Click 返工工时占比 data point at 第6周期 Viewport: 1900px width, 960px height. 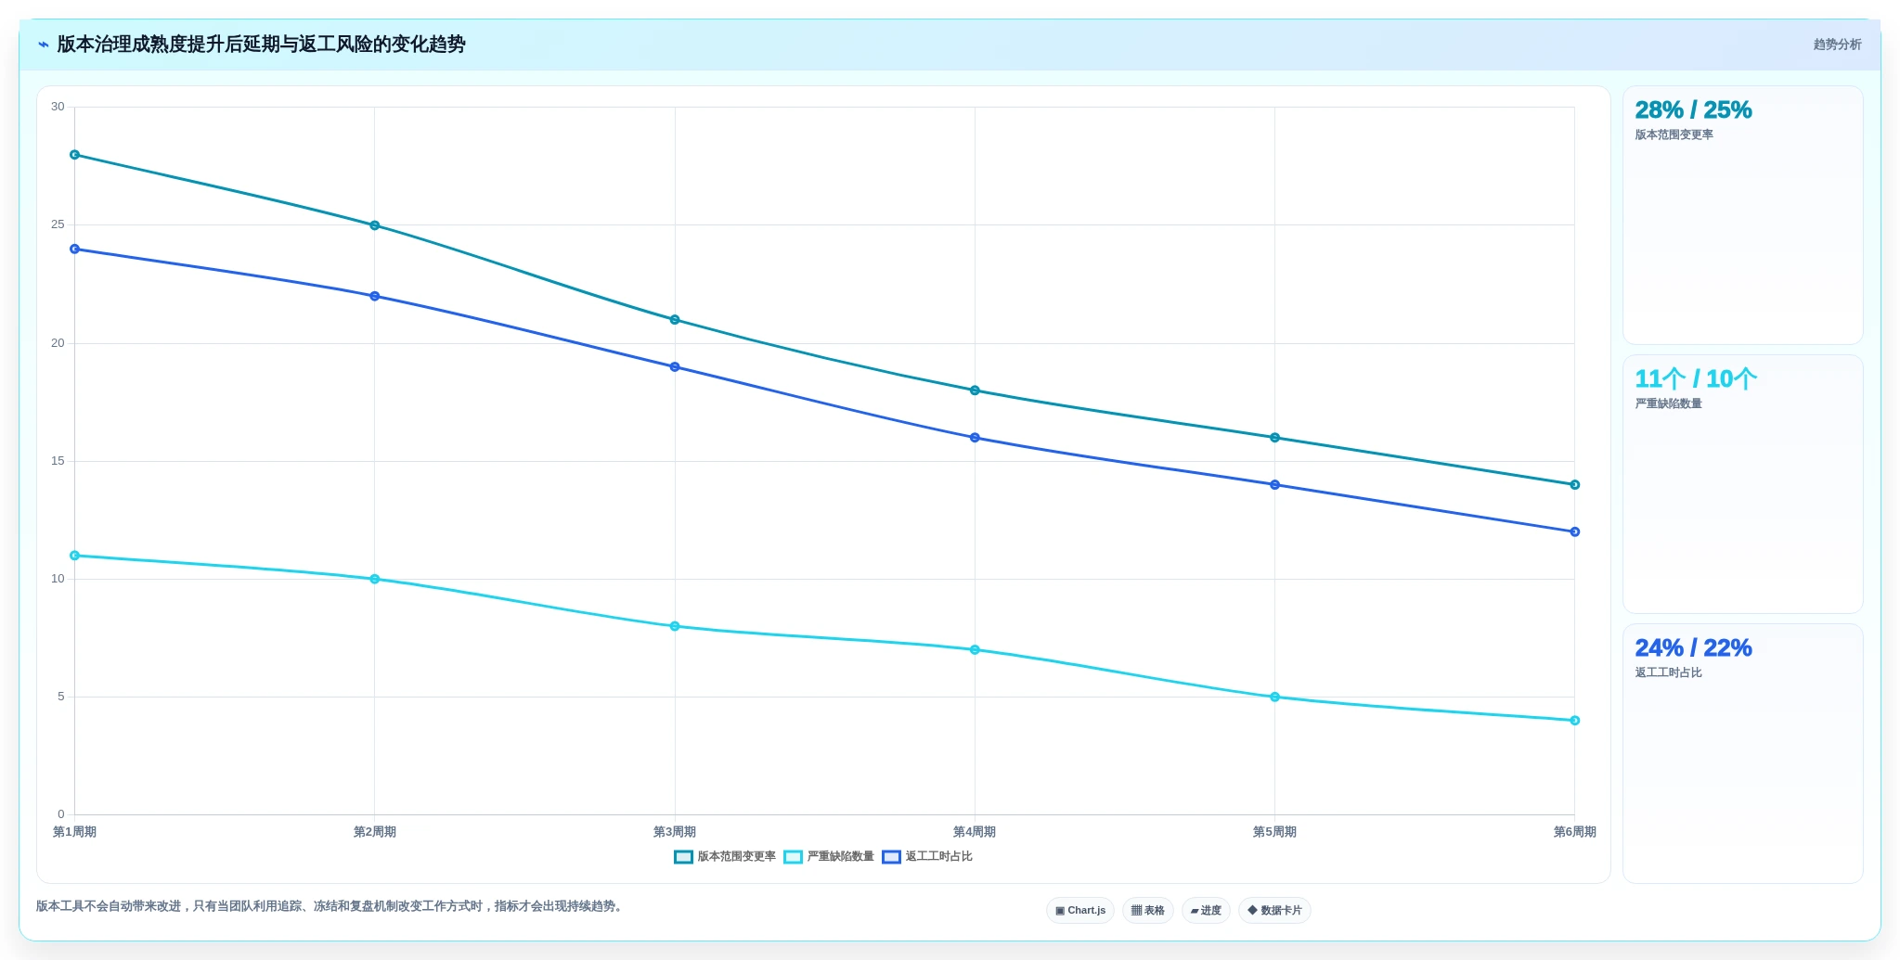click(1574, 532)
